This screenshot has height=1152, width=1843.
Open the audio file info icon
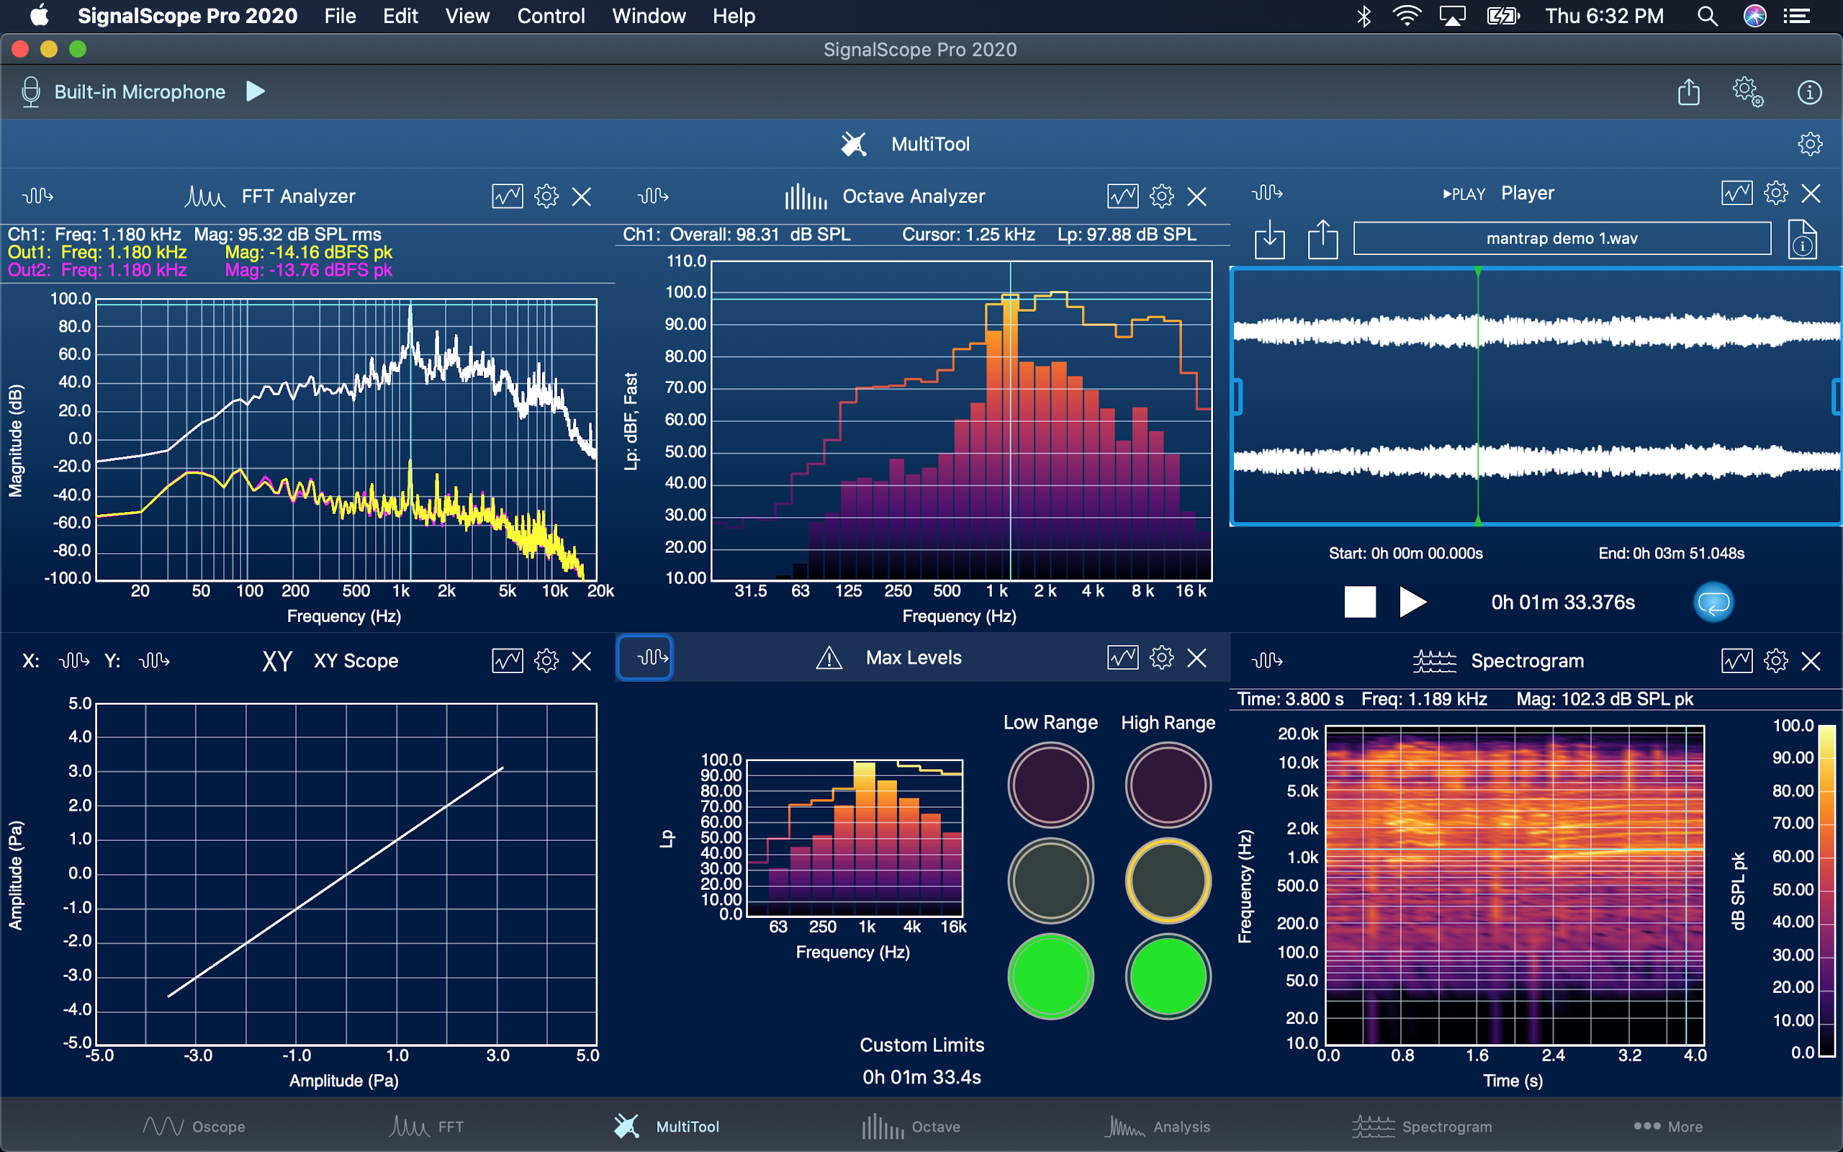click(1802, 240)
